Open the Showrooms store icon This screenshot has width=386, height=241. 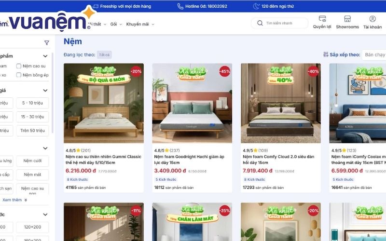(347, 19)
